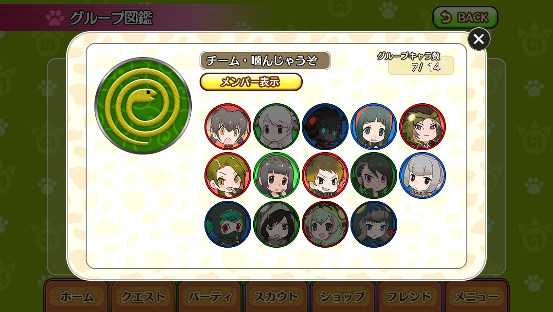Select the スカウト bottom menu tab

click(276, 297)
